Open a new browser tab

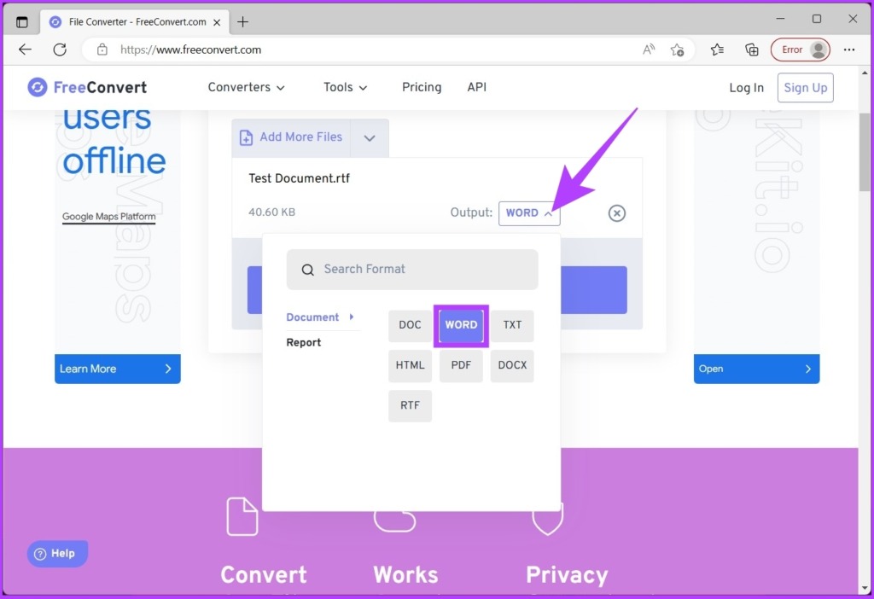[243, 21]
